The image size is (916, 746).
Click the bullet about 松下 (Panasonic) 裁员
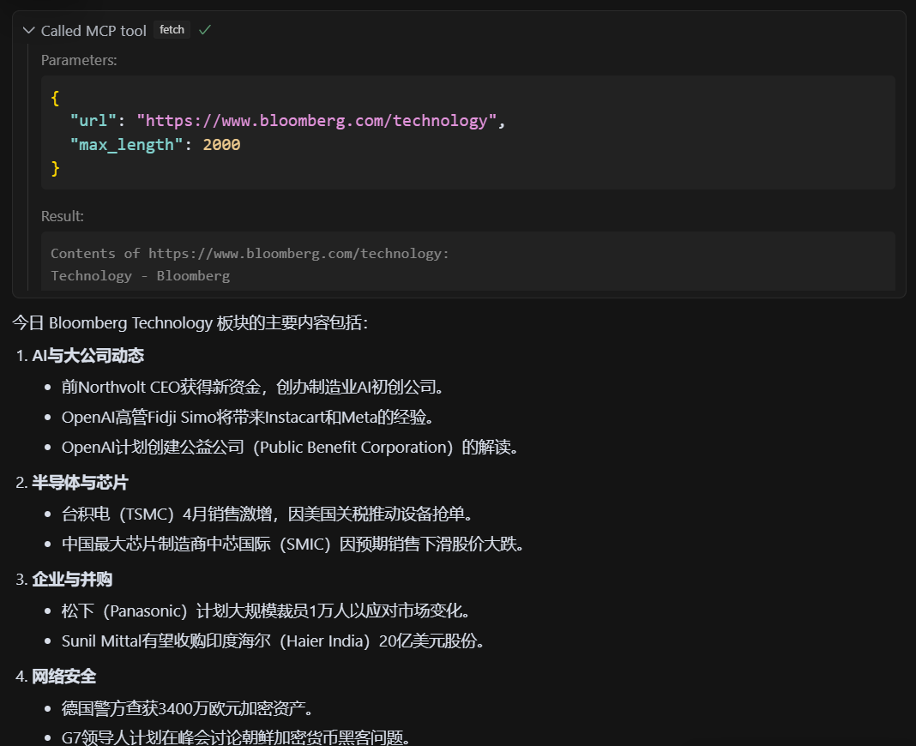pyautogui.click(x=266, y=611)
